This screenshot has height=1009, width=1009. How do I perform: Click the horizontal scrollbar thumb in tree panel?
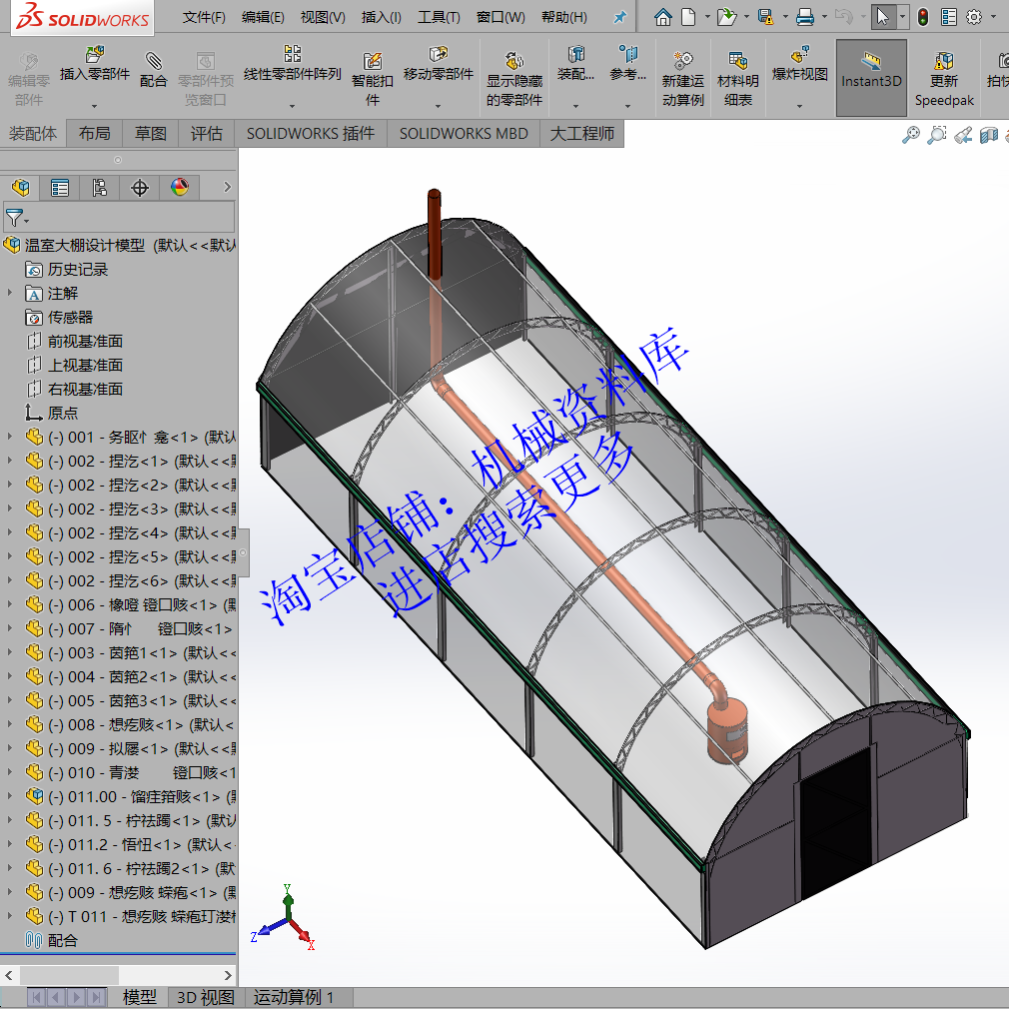(68, 975)
